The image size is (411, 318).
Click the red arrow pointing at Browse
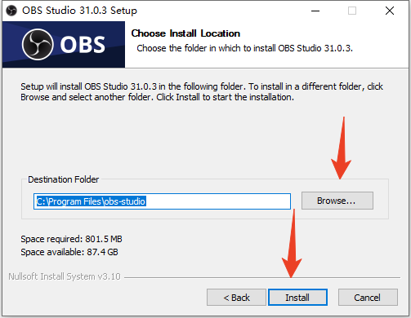(x=342, y=148)
